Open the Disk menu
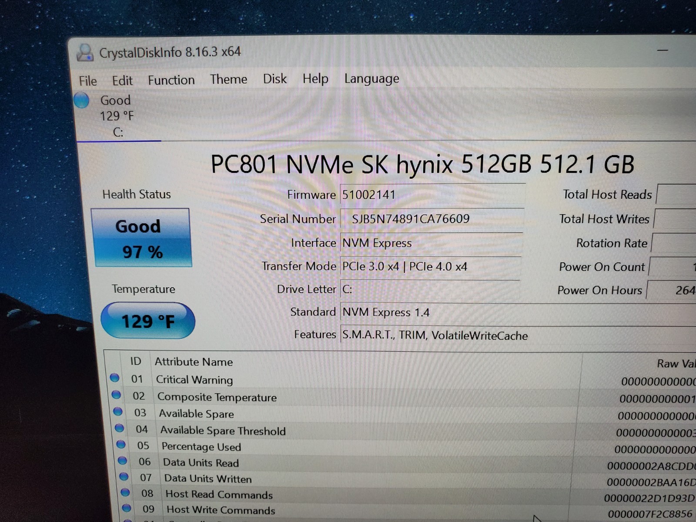The height and width of the screenshot is (522, 696). (x=275, y=79)
